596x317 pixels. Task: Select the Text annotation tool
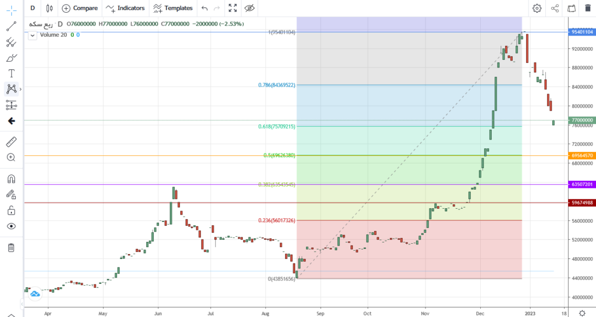click(12, 73)
